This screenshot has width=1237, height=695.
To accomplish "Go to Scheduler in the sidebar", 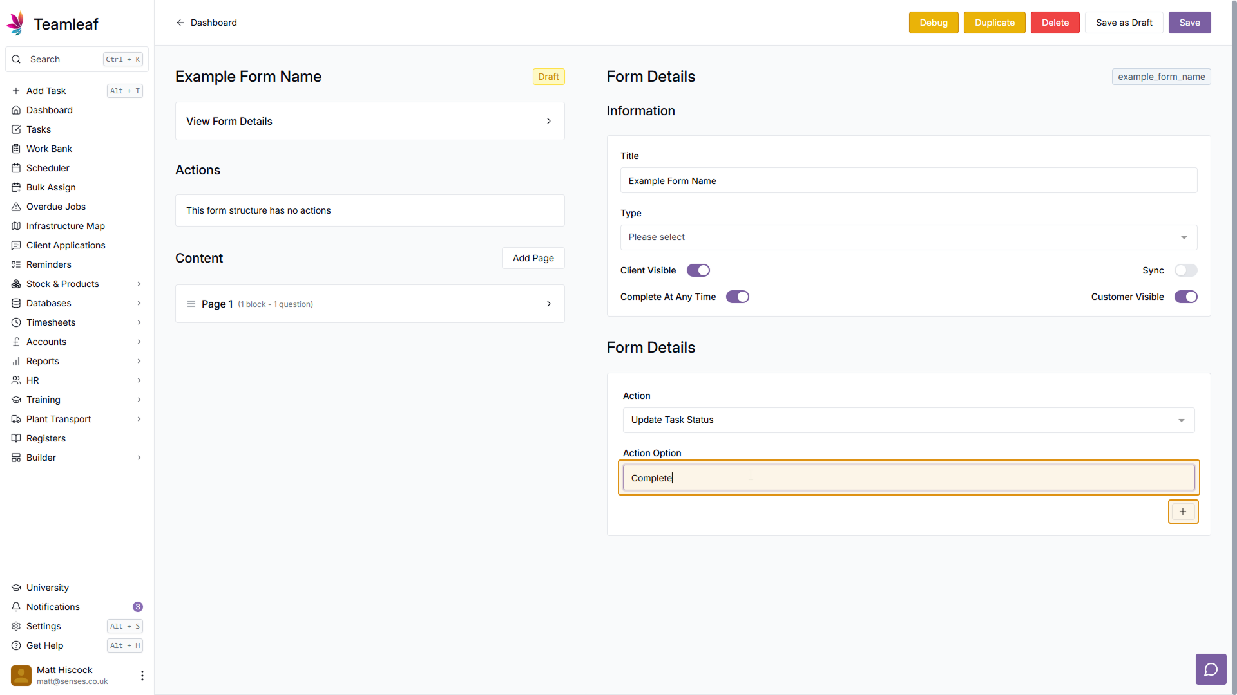I will 48,168.
